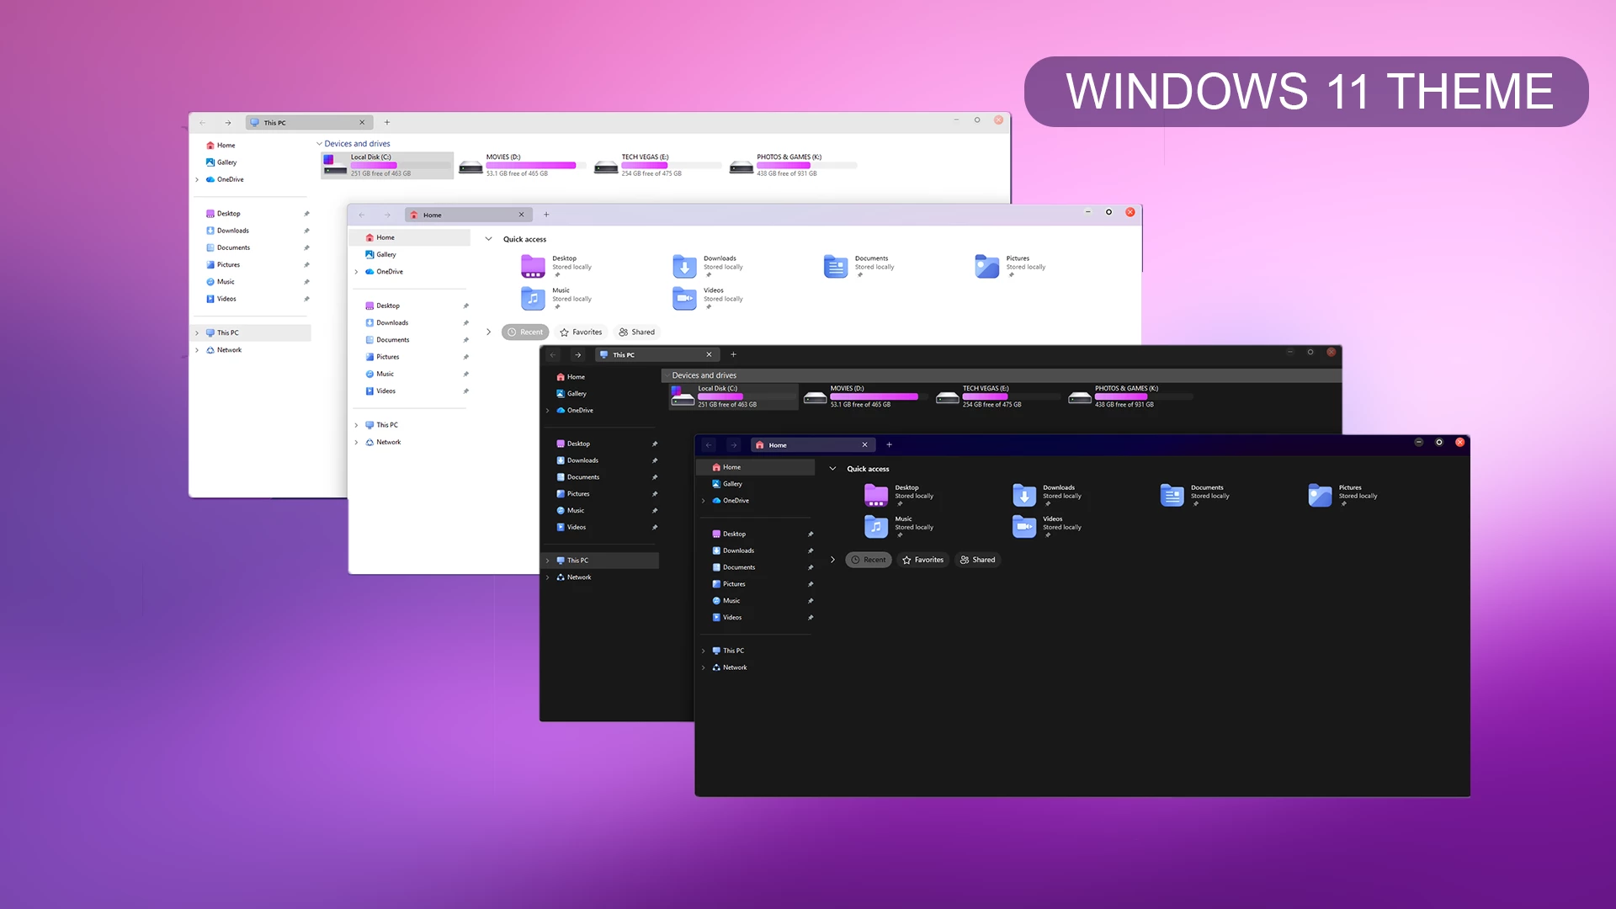Switch to Home tab in front dark window
Screen dimensions: 1616x909
click(812, 445)
